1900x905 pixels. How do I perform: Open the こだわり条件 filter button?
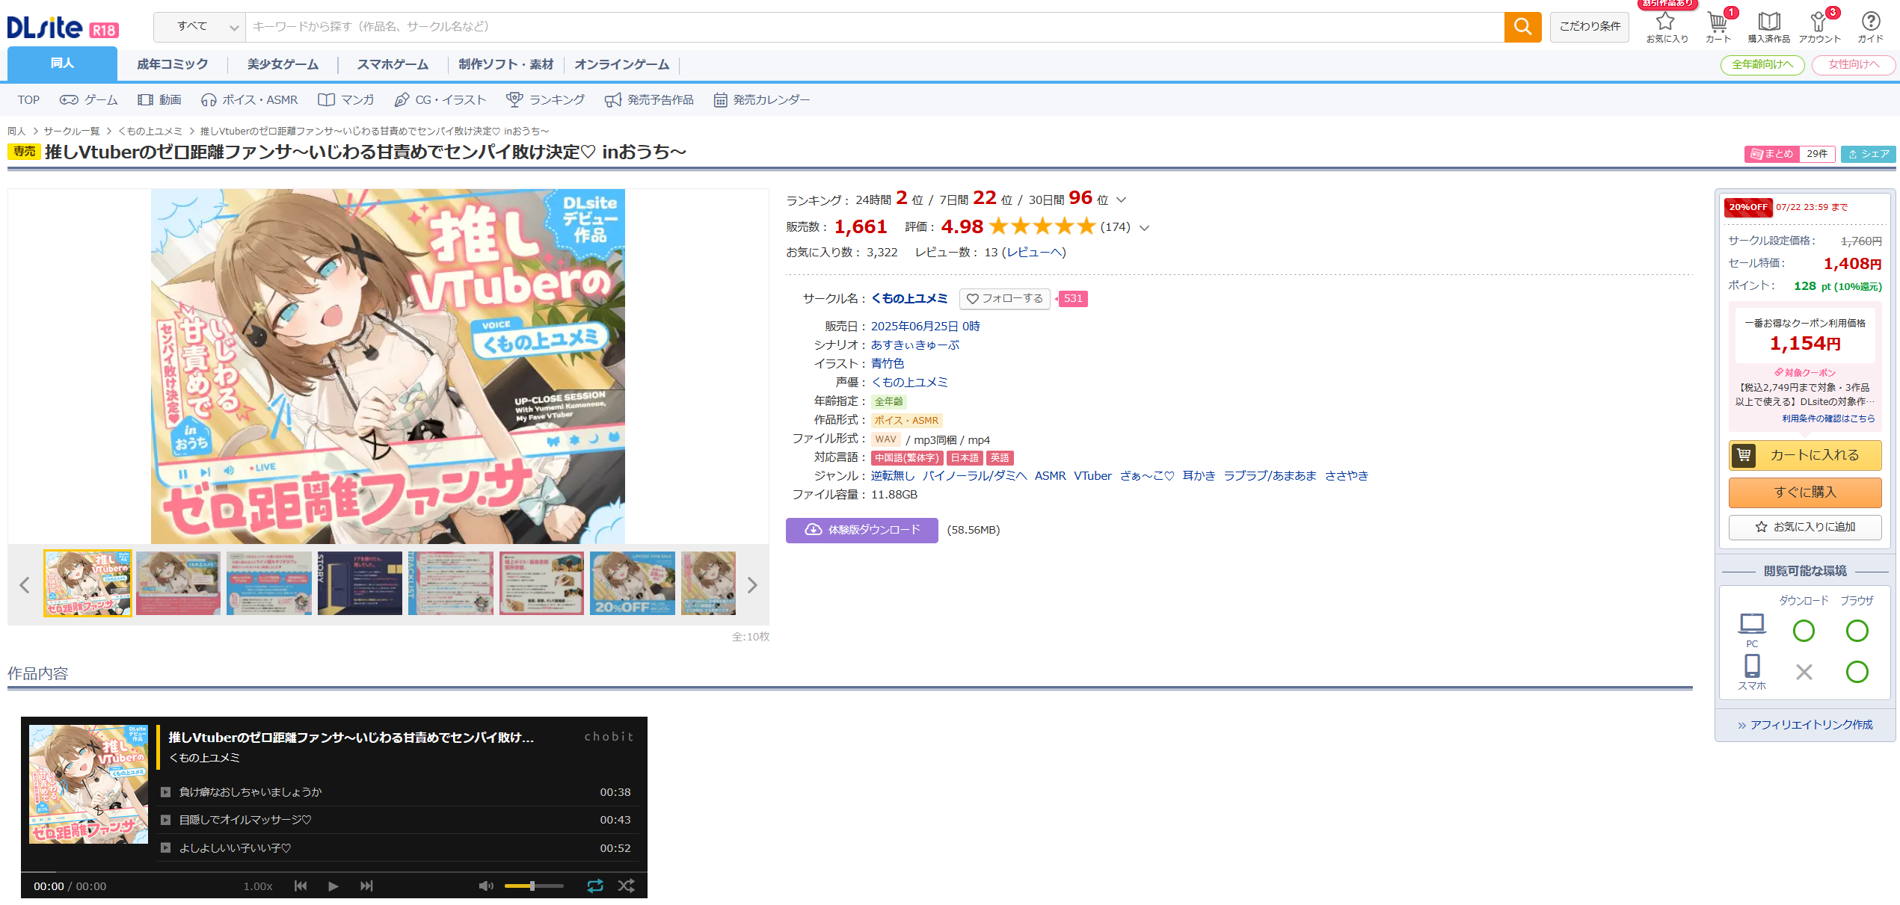pyautogui.click(x=1590, y=27)
